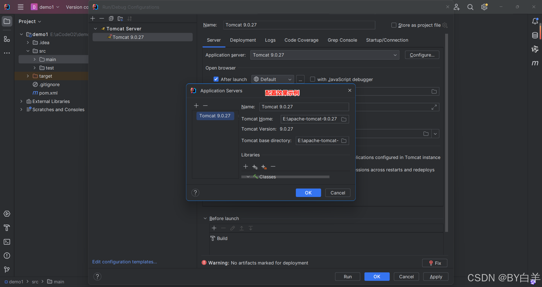Uncheck After launch checkbox

pyautogui.click(x=216, y=79)
